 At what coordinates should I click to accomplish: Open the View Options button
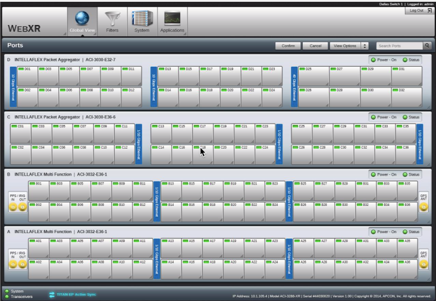pyautogui.click(x=345, y=46)
